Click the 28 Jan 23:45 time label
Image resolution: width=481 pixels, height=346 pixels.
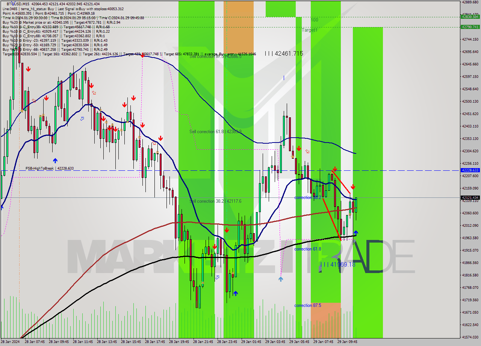point(227,342)
